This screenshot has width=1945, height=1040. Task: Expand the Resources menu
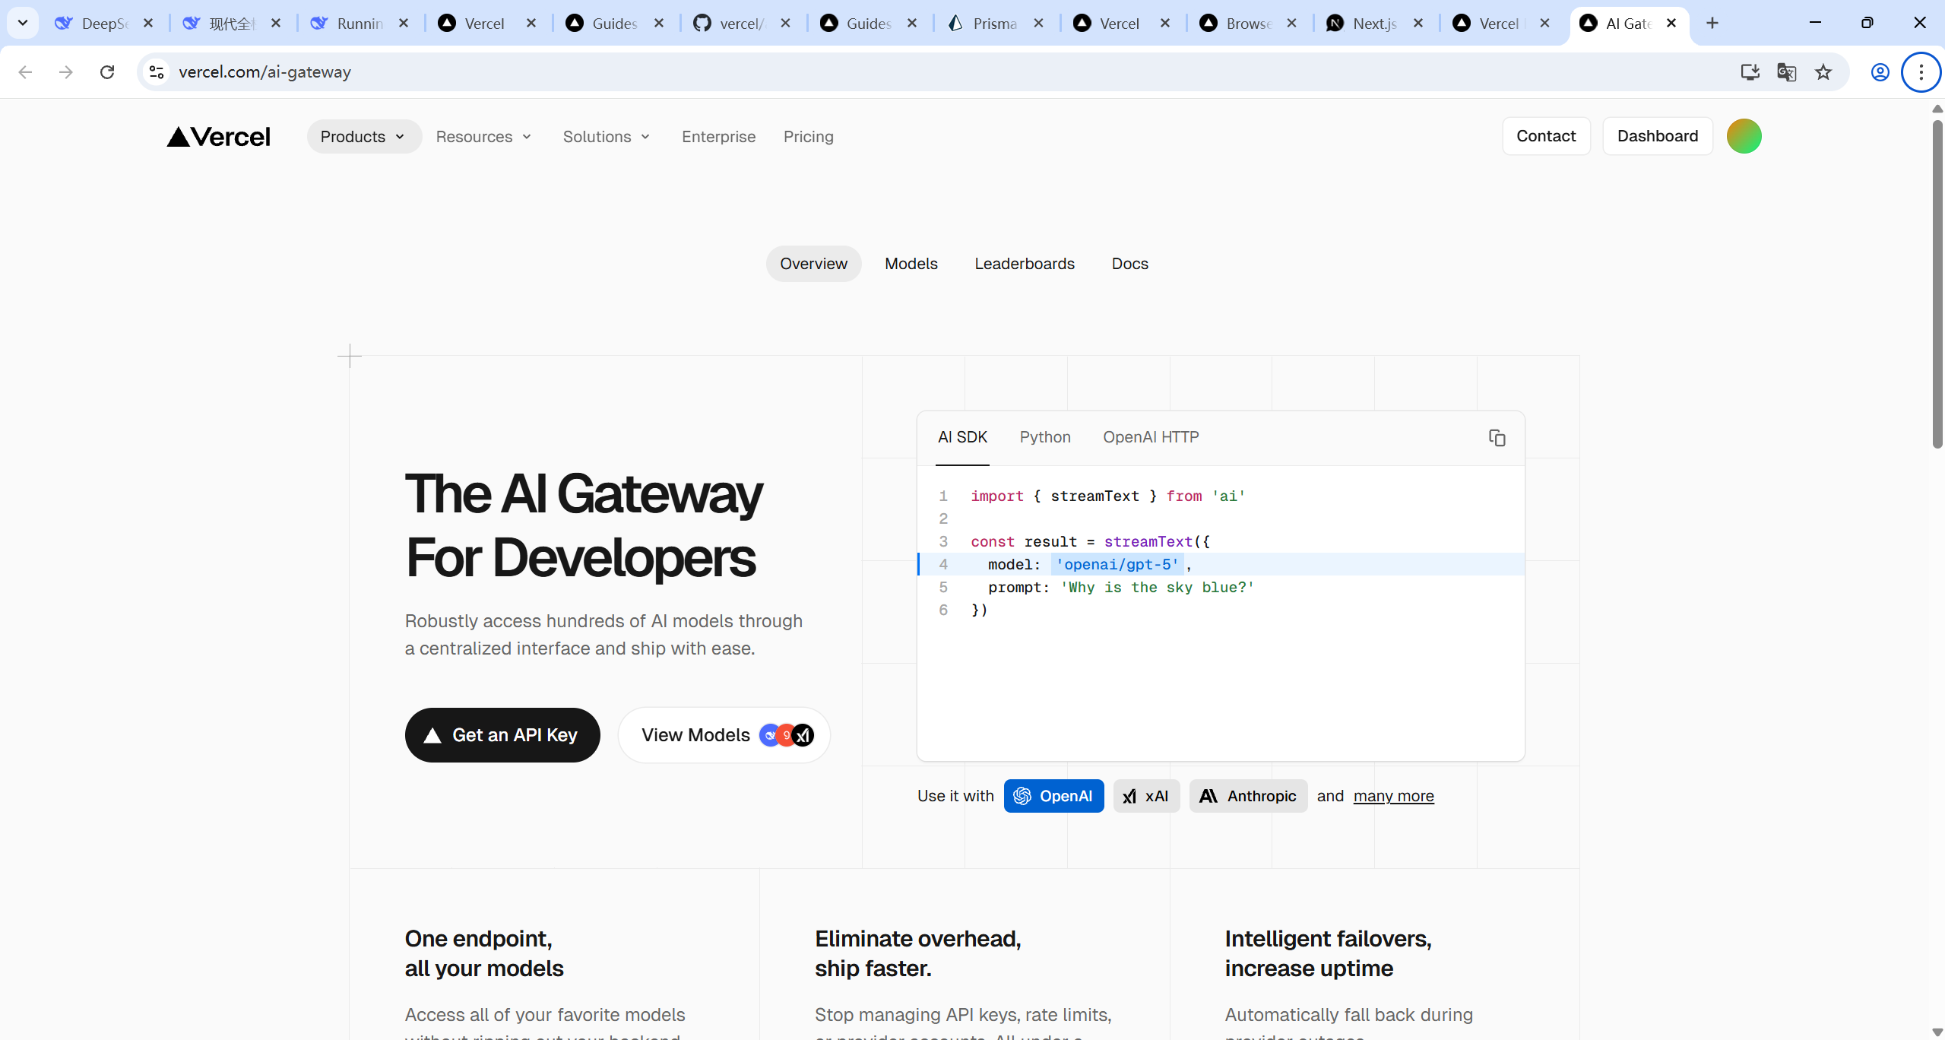click(483, 137)
